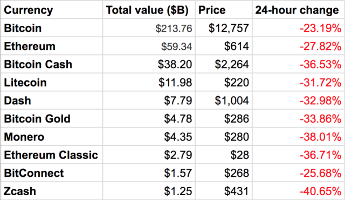Click Monero's $4.35 total value
The height and width of the screenshot is (200, 345).
(149, 137)
